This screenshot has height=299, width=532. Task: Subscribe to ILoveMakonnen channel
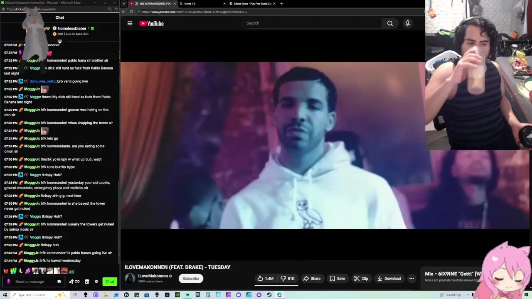click(x=191, y=279)
